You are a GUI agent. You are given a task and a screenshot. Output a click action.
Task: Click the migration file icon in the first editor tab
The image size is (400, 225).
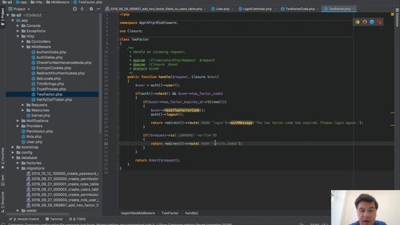(107, 9)
